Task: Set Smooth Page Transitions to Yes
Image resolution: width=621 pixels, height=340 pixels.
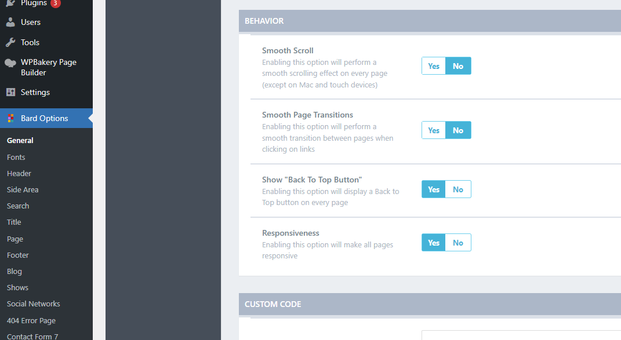Action: click(x=434, y=130)
